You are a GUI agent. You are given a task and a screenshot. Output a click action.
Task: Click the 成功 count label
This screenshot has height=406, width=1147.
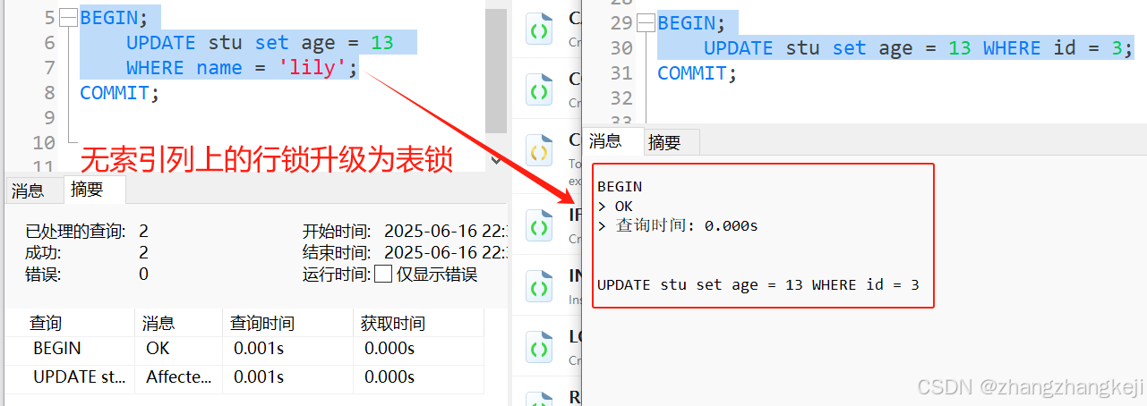click(43, 253)
